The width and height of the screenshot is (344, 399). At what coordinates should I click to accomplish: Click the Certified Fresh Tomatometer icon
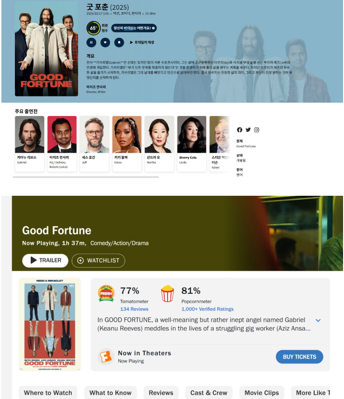point(106,293)
